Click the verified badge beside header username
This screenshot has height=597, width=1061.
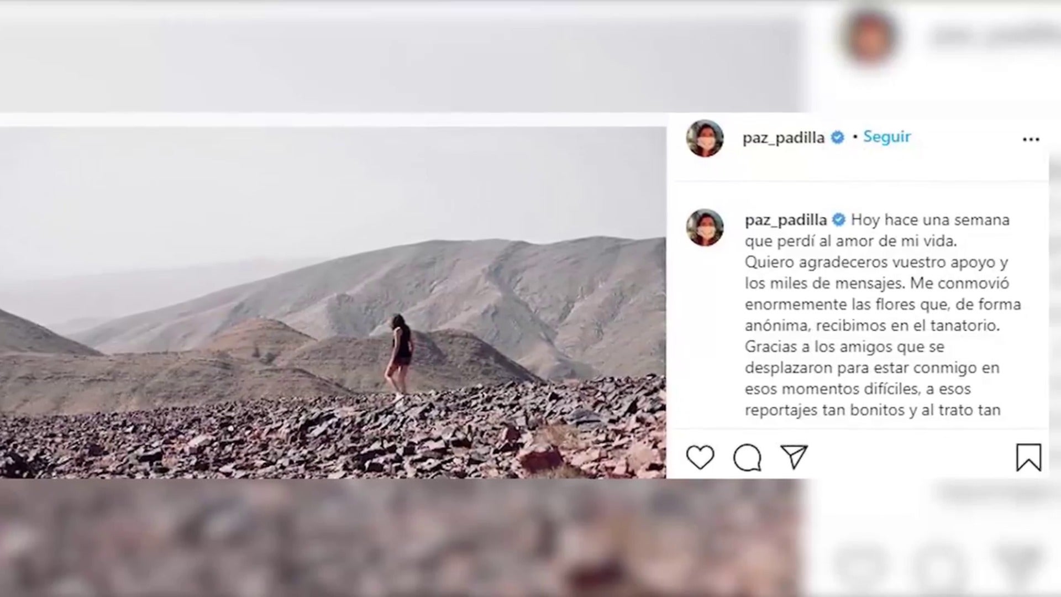click(x=838, y=137)
